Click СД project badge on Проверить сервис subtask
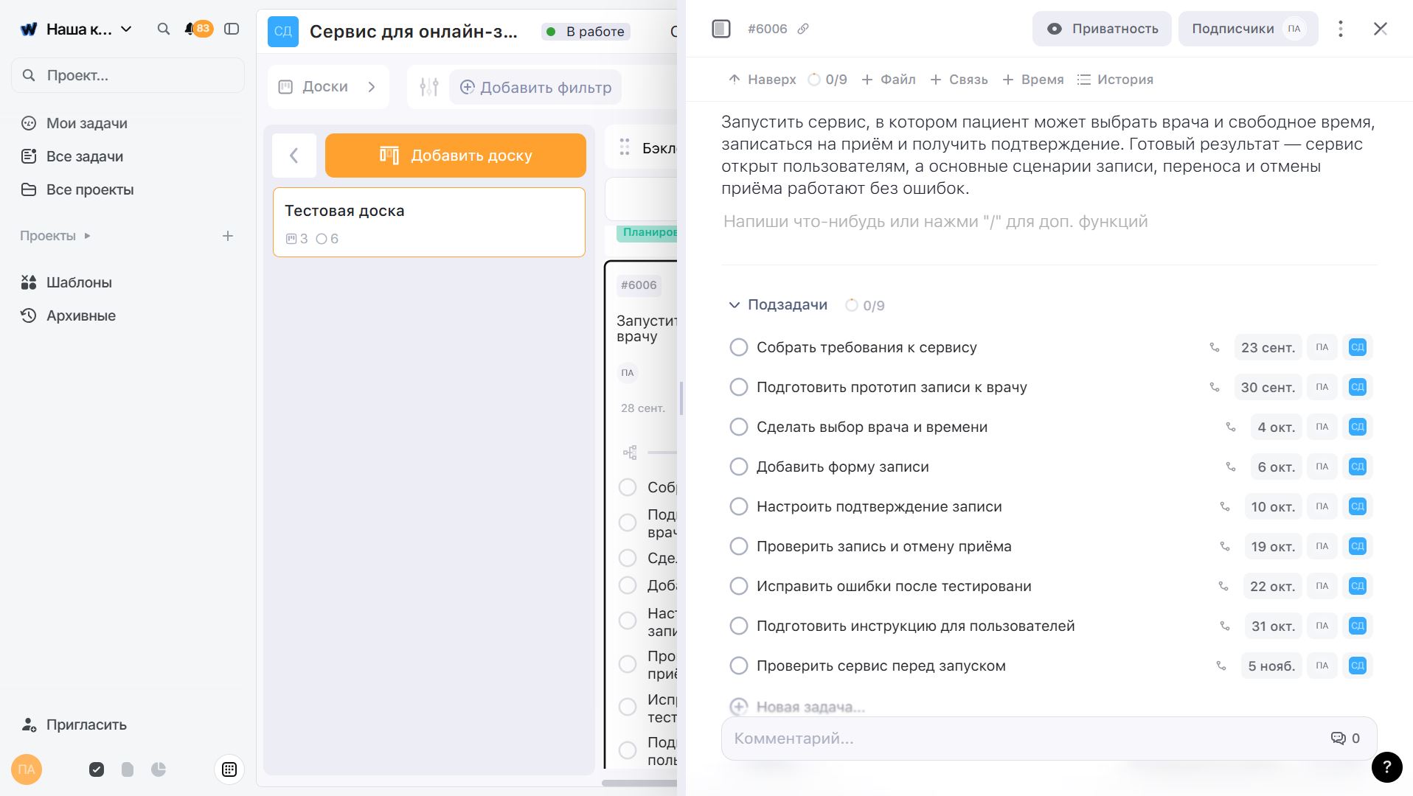 pyautogui.click(x=1357, y=666)
